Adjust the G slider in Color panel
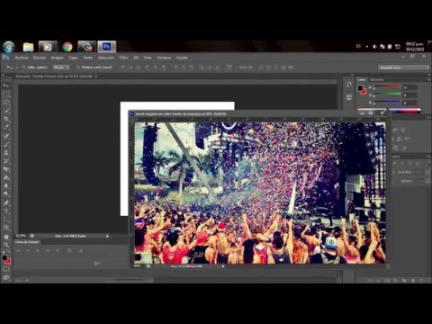 click(x=387, y=95)
